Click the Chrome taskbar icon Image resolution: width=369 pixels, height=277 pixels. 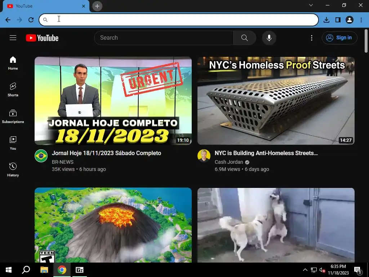coord(62,270)
